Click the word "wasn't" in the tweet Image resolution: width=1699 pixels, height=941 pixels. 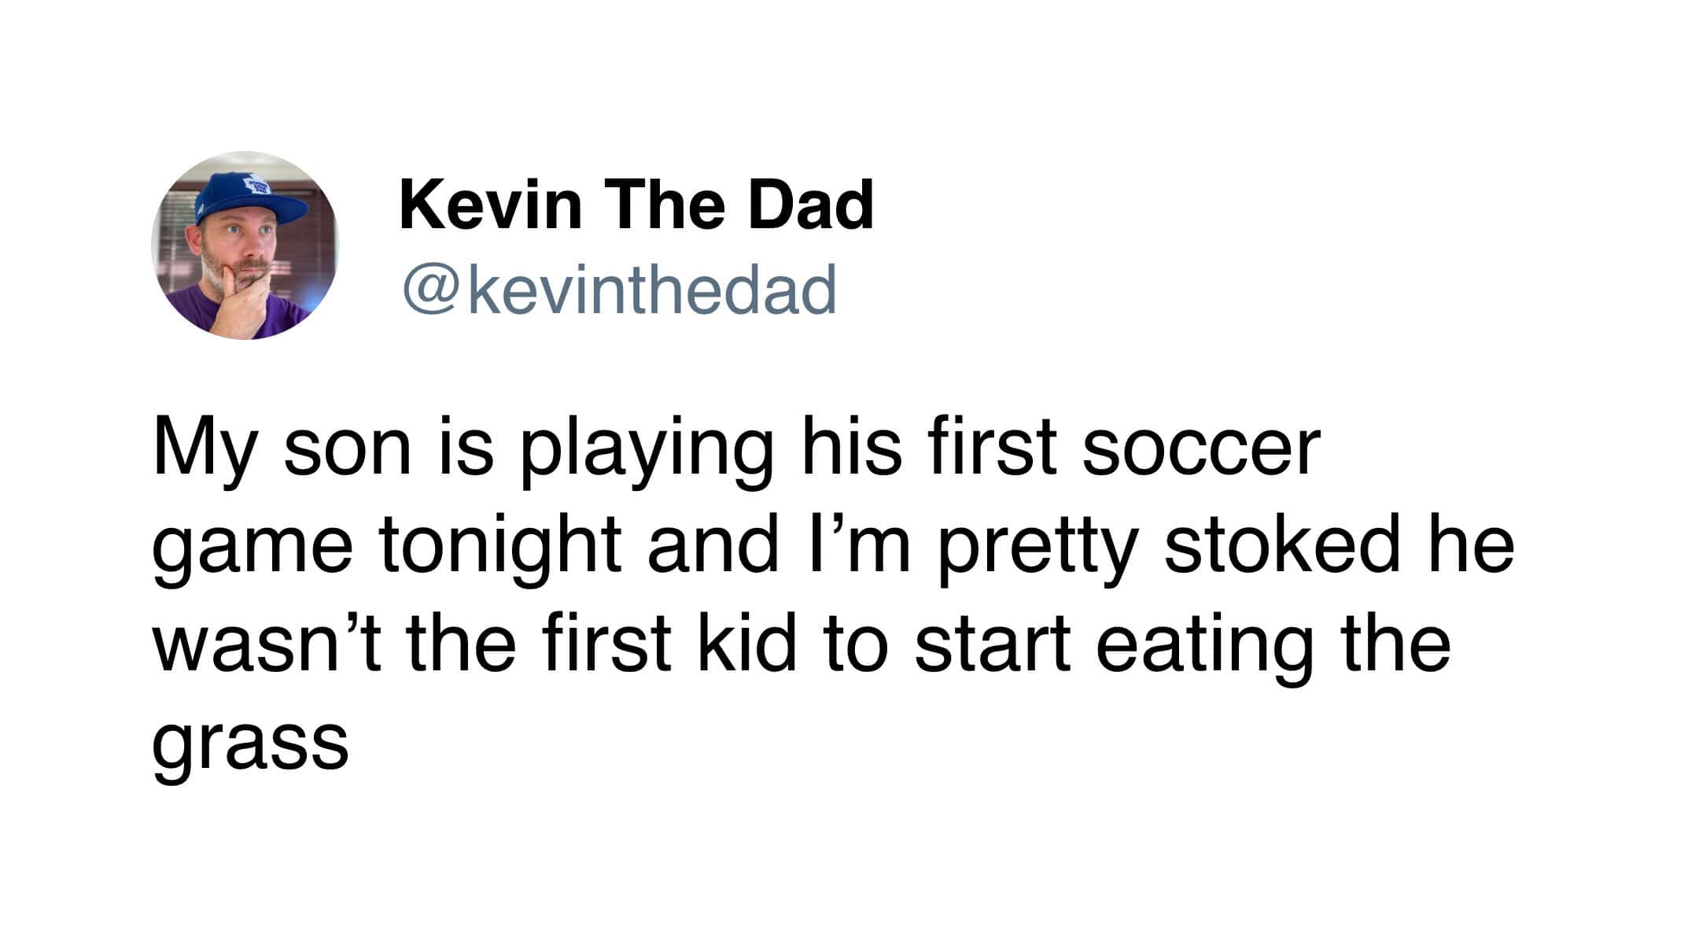pyautogui.click(x=267, y=645)
